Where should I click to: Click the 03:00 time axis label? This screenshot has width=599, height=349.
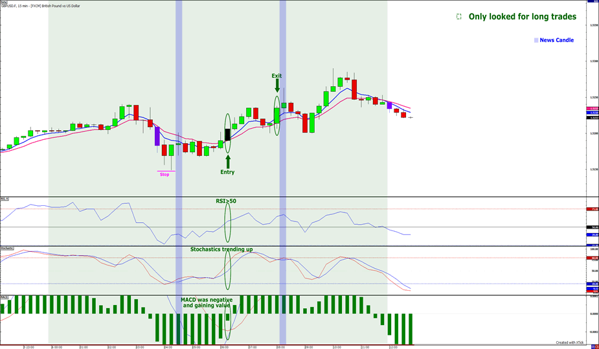pyautogui.click(x=141, y=347)
